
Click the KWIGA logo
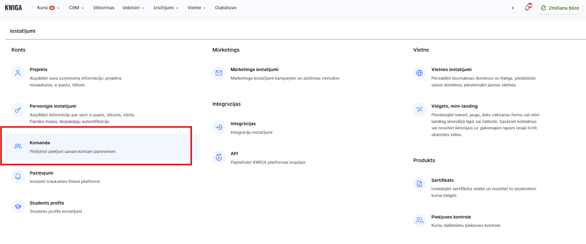(x=14, y=8)
